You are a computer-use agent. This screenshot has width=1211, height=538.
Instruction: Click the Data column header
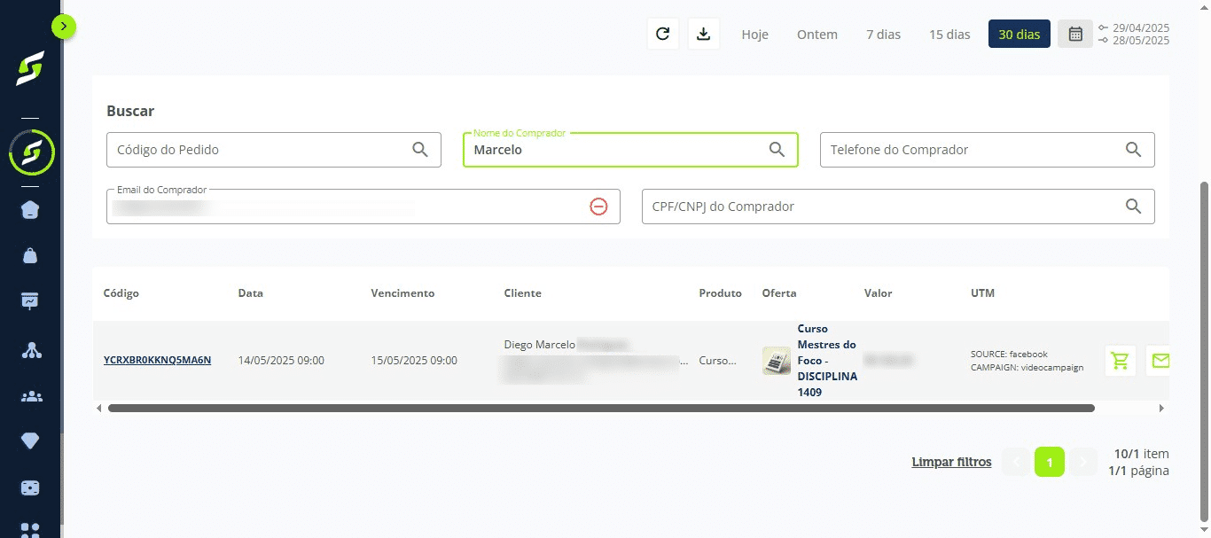point(251,293)
